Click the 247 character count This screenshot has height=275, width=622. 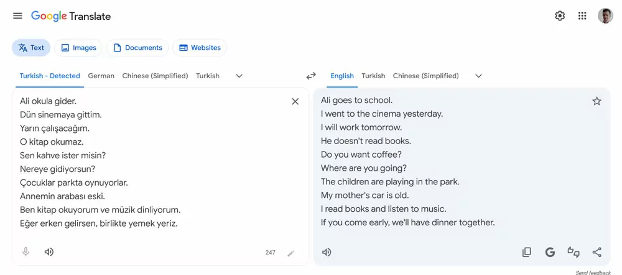click(x=271, y=253)
